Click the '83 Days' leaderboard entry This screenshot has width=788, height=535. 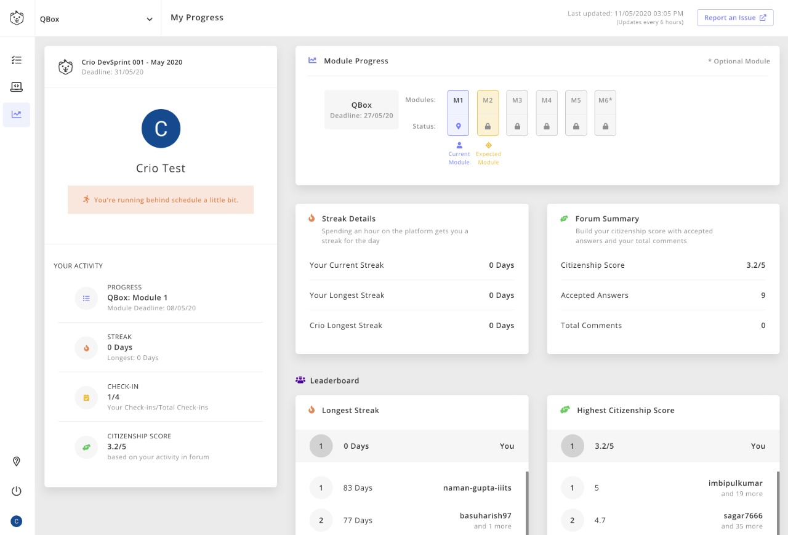358,488
